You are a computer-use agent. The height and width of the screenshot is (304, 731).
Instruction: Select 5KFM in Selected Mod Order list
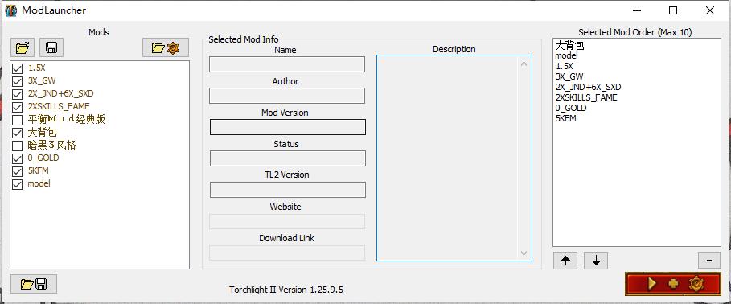pos(565,118)
